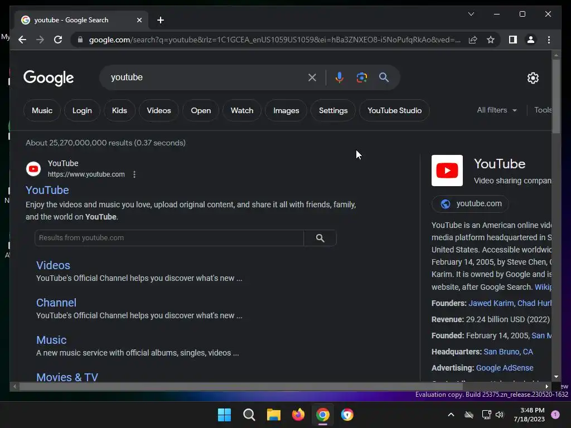This screenshot has width=571, height=428.
Task: Click the browser forward arrow
Action: point(40,40)
